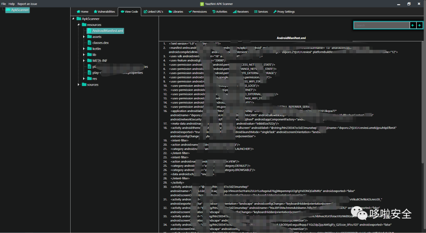The width and height of the screenshot is (426, 233).
Task: Click the Android icon beside ApkScanner sidebar item
Action: [x=8, y=10]
